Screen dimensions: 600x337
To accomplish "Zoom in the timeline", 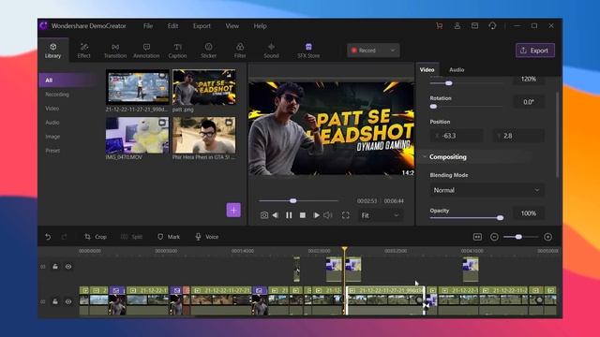I will pos(547,237).
